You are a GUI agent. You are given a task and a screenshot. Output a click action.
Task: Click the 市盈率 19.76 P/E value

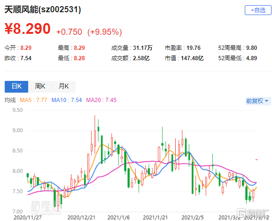click(x=183, y=48)
